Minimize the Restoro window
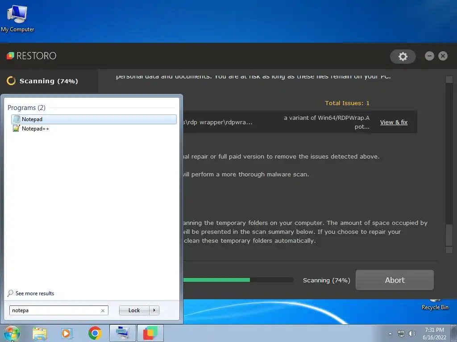457x342 pixels. pos(429,56)
